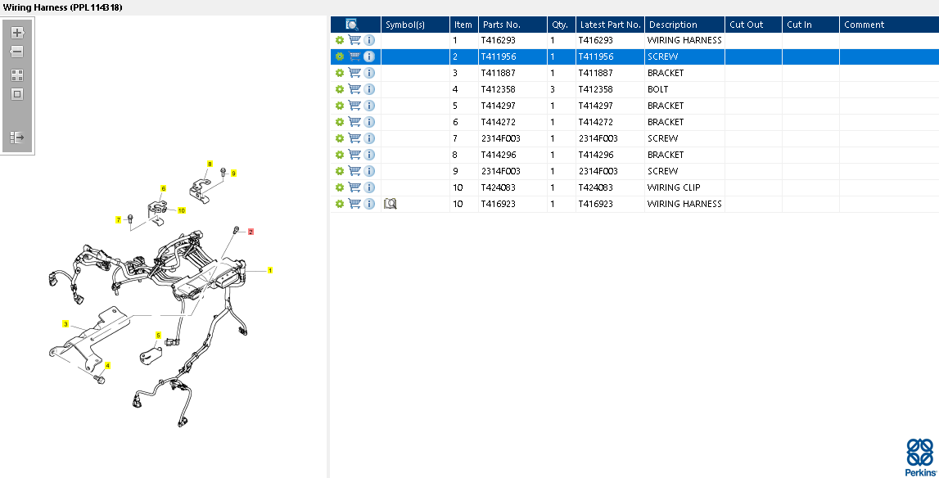Show info for T411887 bracket
This screenshot has width=939, height=478.
369,73
